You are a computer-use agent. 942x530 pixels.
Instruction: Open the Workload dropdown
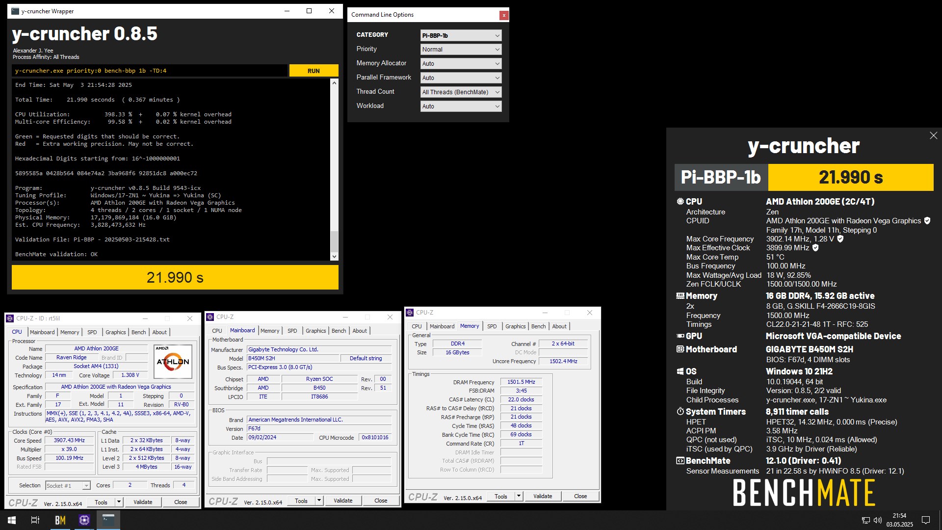461,106
